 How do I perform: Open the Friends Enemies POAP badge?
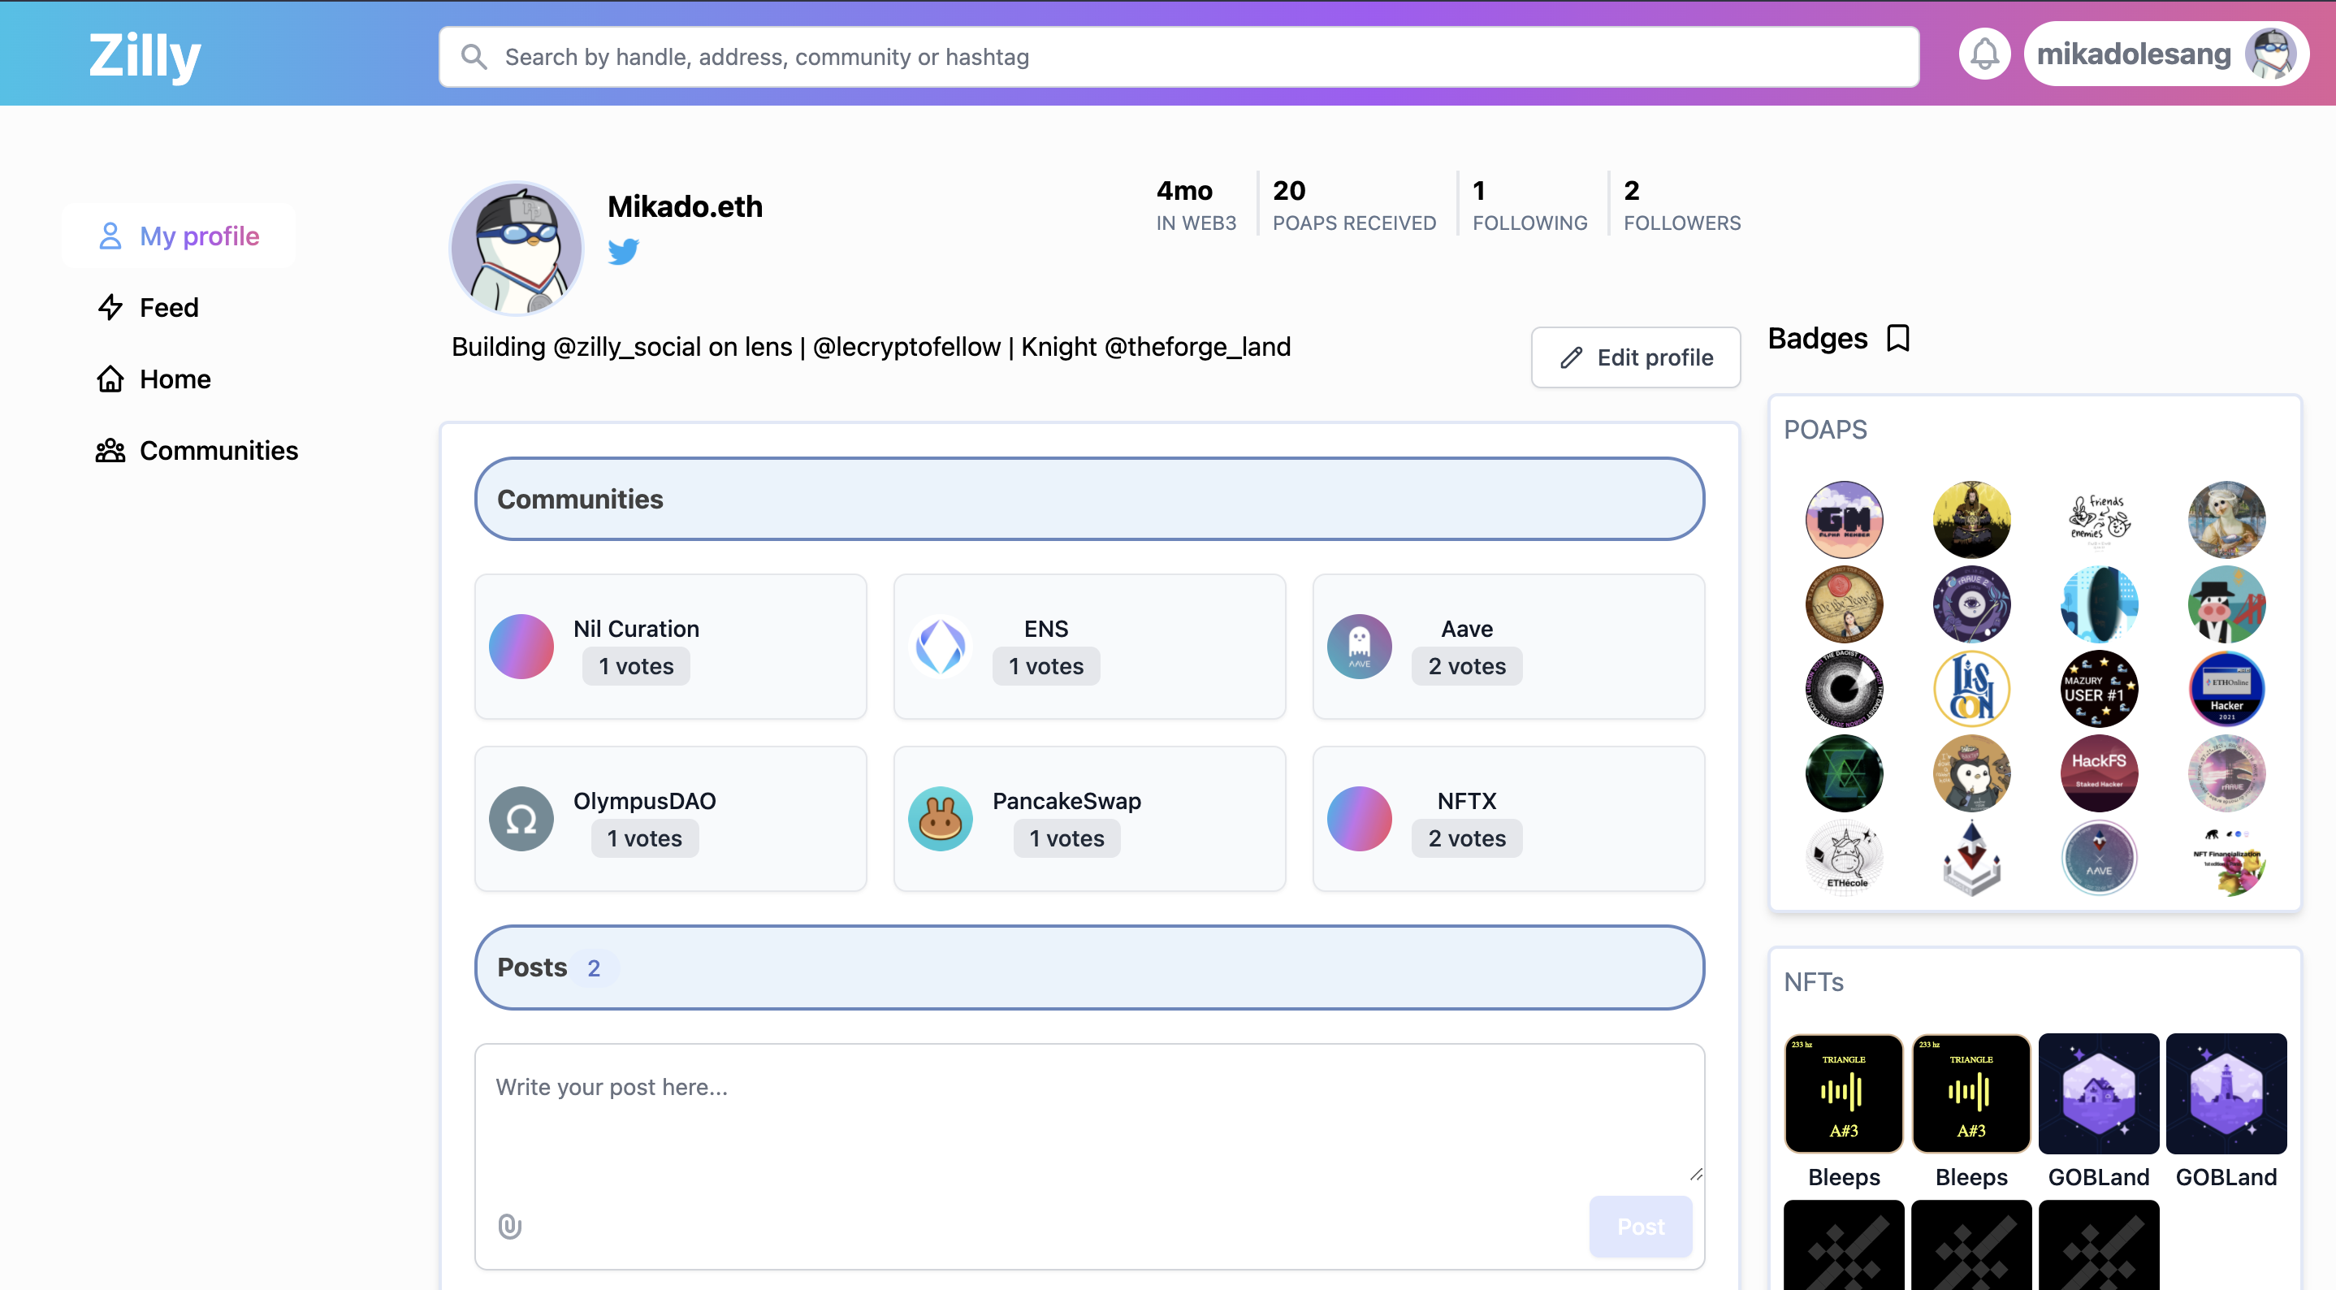pos(2098,520)
